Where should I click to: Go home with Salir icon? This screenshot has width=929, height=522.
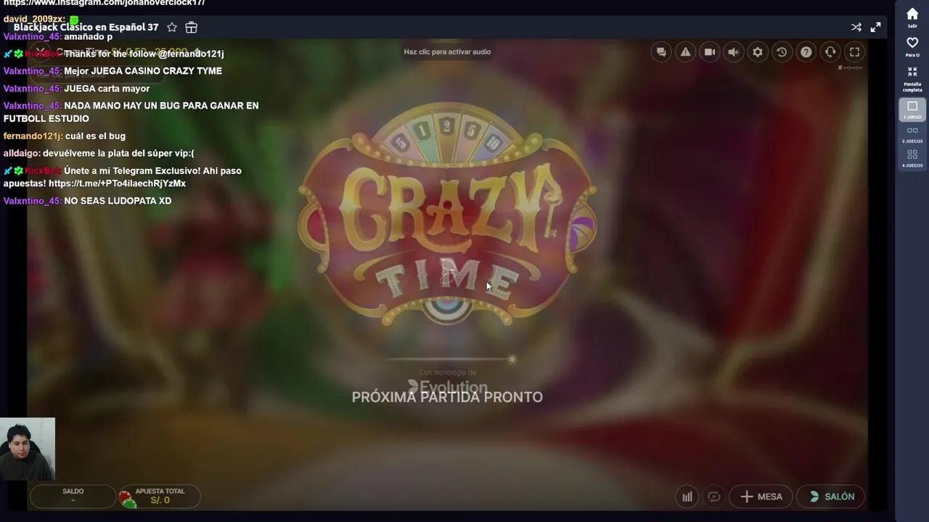(x=912, y=18)
